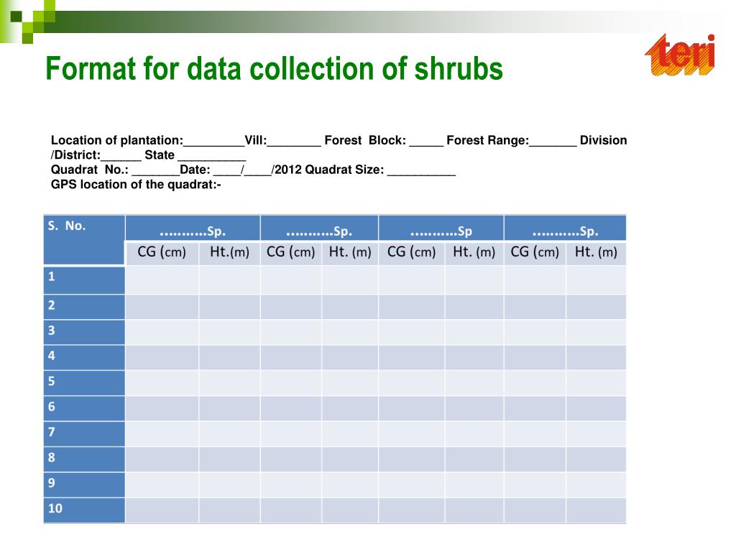Image resolution: width=736 pixels, height=552 pixels.
Task: Click the 'CG (cm)' header under third species
Action: point(412,253)
